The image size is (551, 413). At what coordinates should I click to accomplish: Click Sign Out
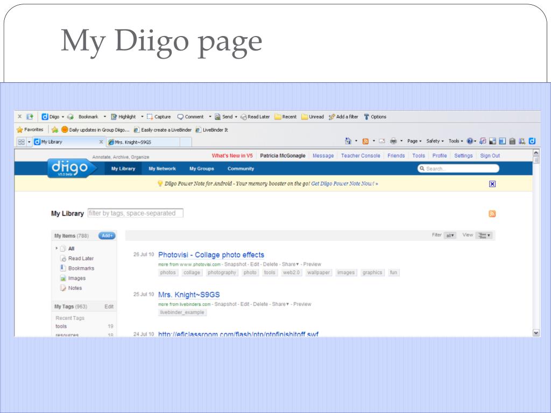pyautogui.click(x=490, y=155)
